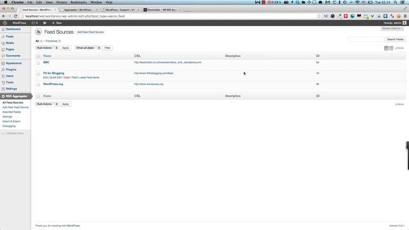Click the Add New Feed Source button
This screenshot has width=409, height=230.
[90, 32]
